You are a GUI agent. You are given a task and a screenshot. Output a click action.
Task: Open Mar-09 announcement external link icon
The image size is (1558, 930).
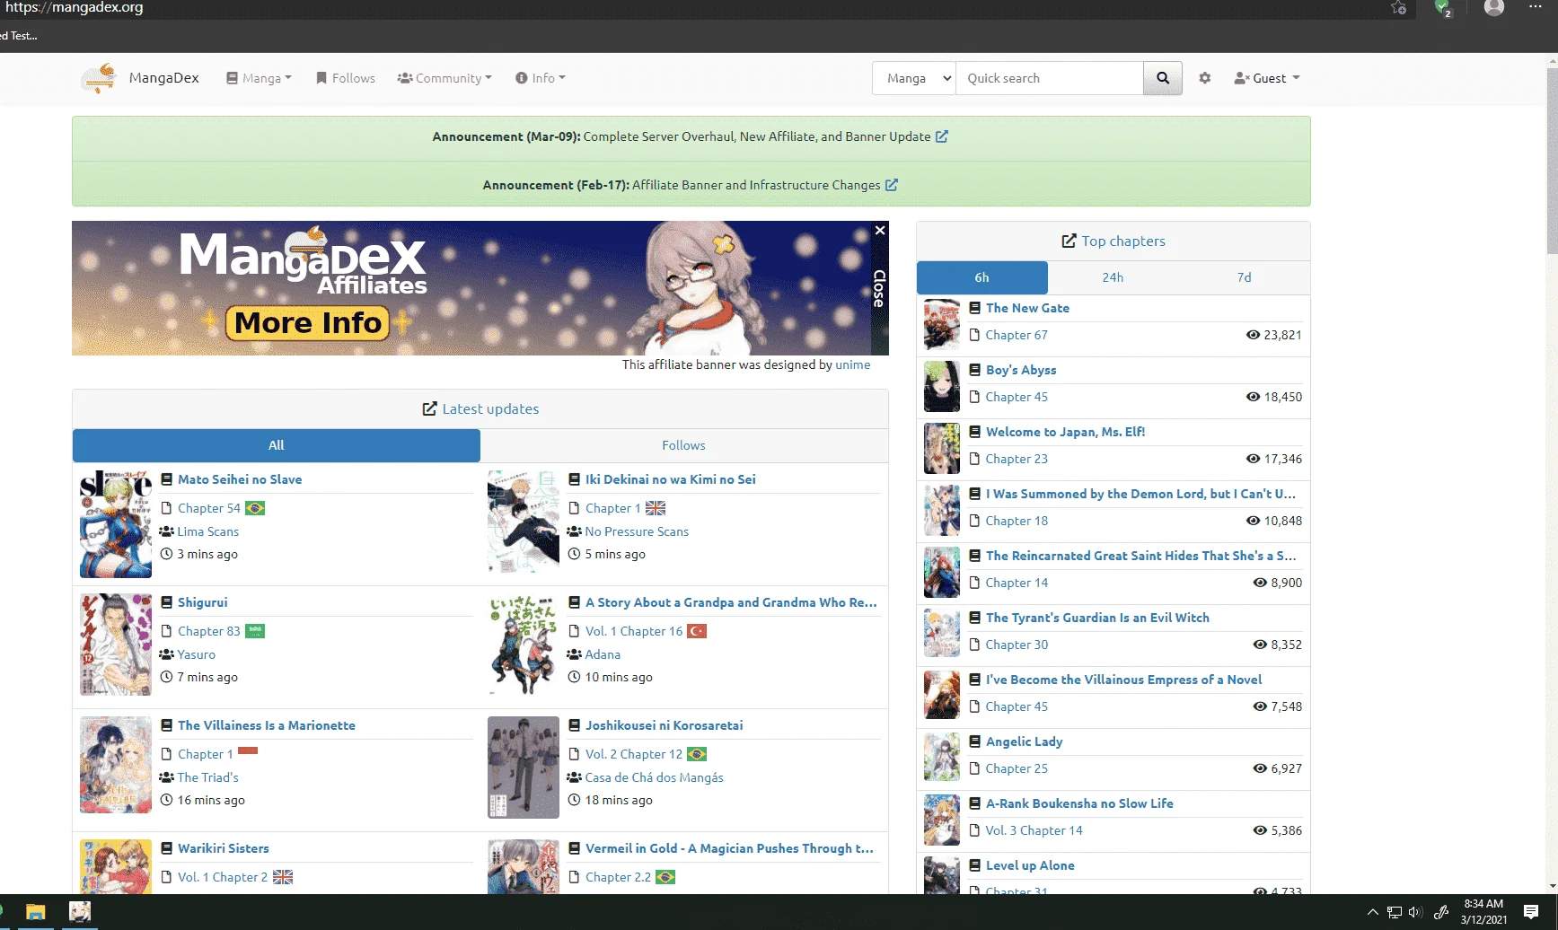click(942, 136)
